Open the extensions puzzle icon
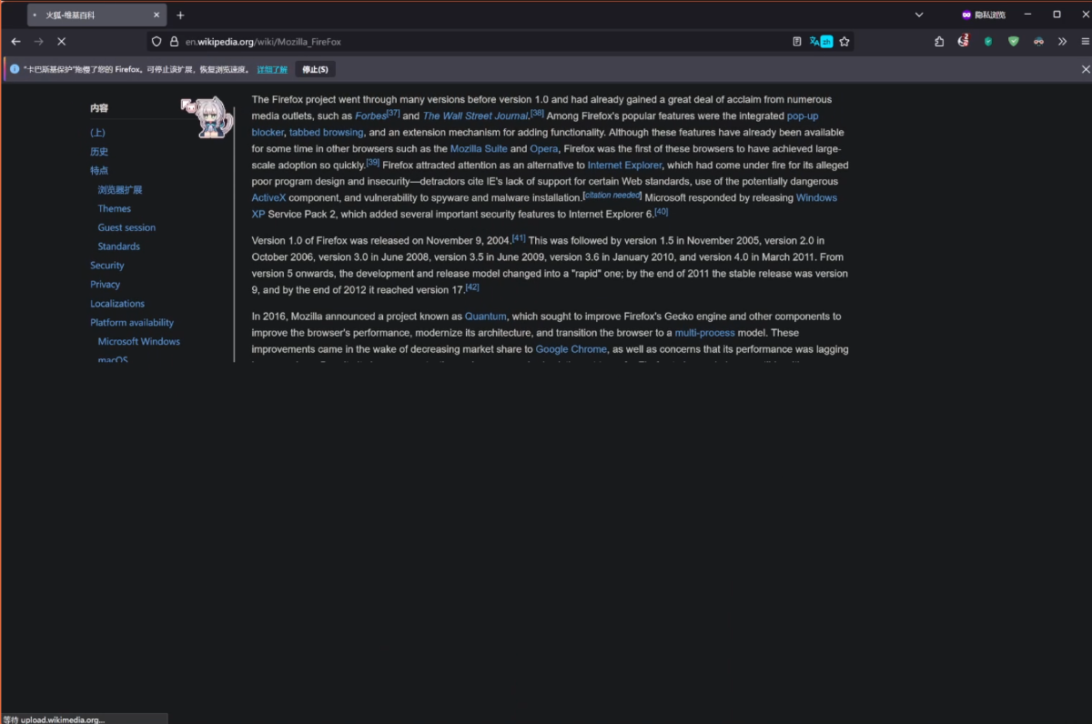1092x724 pixels. pyautogui.click(x=939, y=41)
